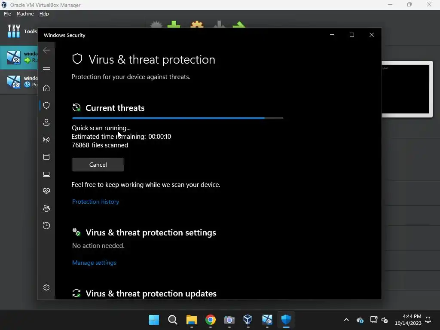Switch to VirtualBox cube icon in taskbar

[248, 320]
